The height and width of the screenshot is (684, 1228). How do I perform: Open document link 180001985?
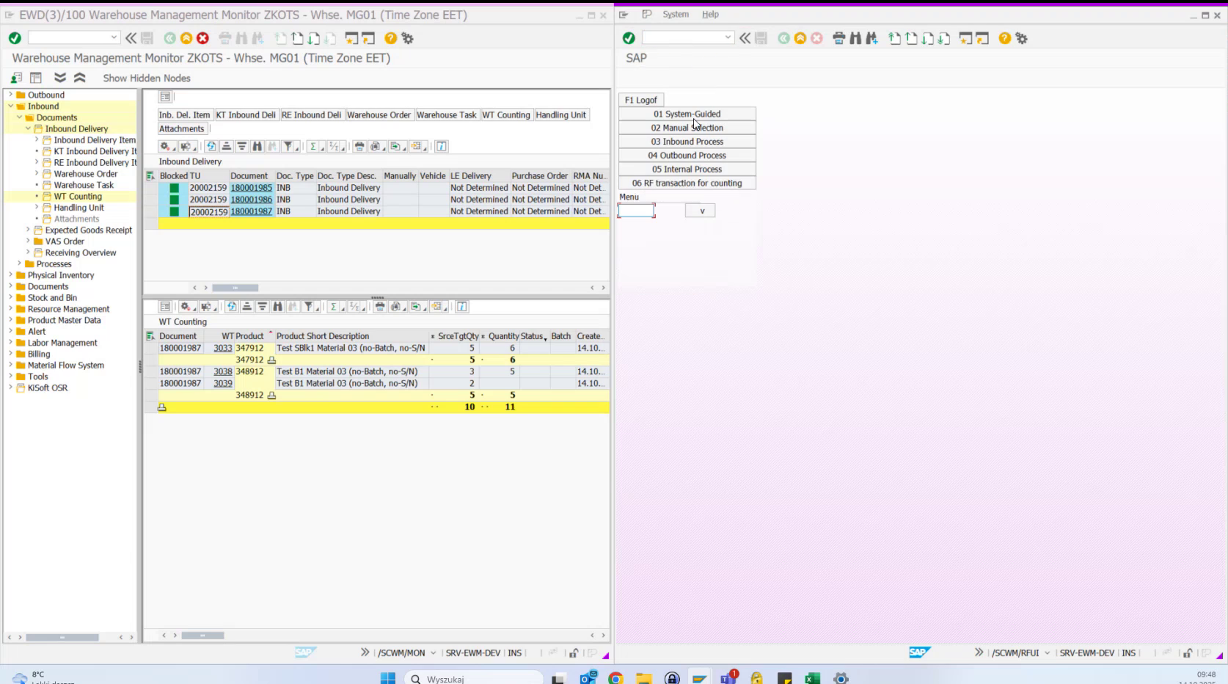click(x=251, y=187)
